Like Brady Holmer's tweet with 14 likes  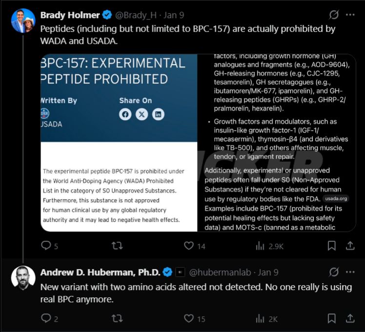coord(189,246)
